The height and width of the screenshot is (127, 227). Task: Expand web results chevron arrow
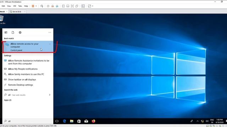point(50,95)
